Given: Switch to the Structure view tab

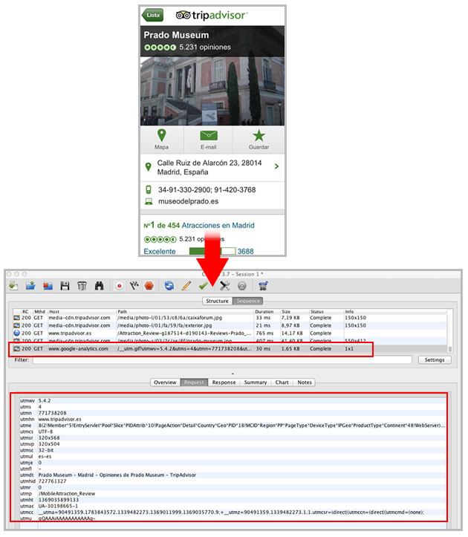Looking at the screenshot, I should 217,301.
